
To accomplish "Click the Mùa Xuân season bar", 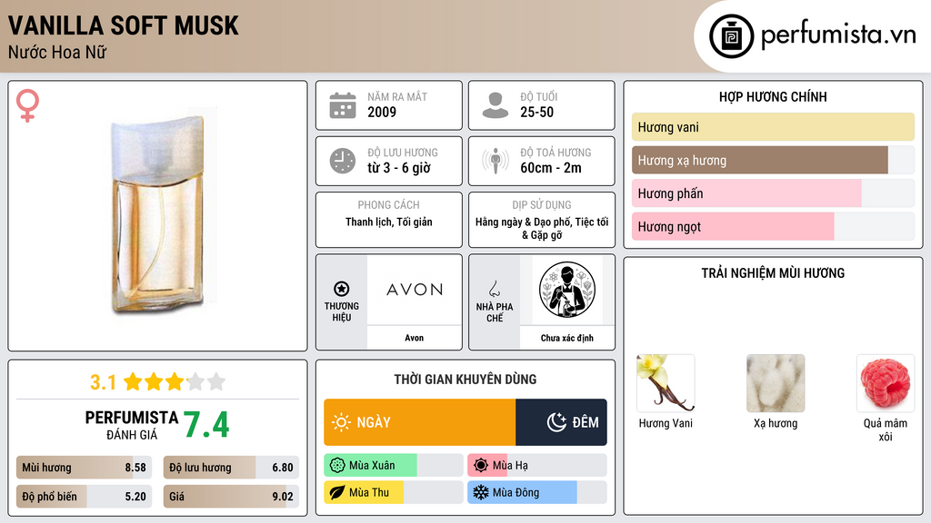I will click(x=393, y=466).
